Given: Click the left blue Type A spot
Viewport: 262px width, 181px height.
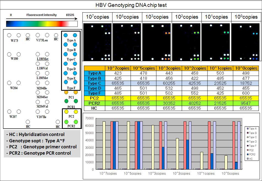Looking at the screenshot, I should [66, 35].
